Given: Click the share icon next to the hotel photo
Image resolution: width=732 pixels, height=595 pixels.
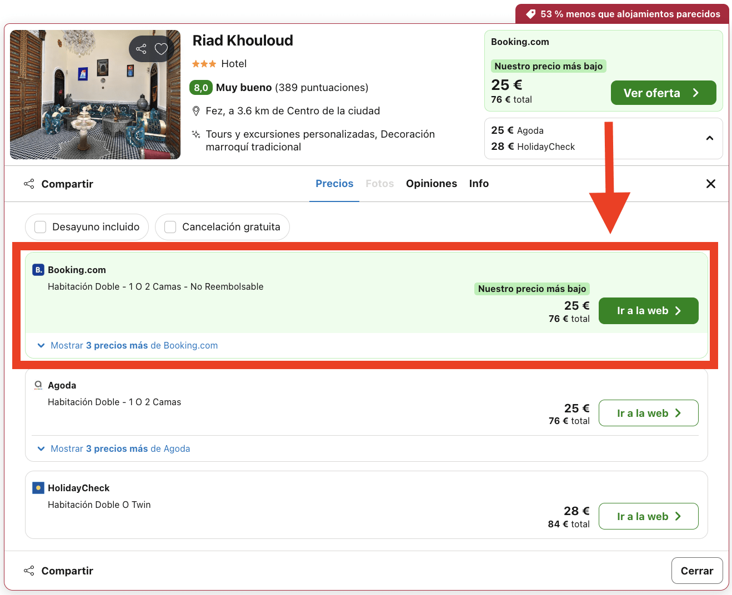Looking at the screenshot, I should click(141, 49).
